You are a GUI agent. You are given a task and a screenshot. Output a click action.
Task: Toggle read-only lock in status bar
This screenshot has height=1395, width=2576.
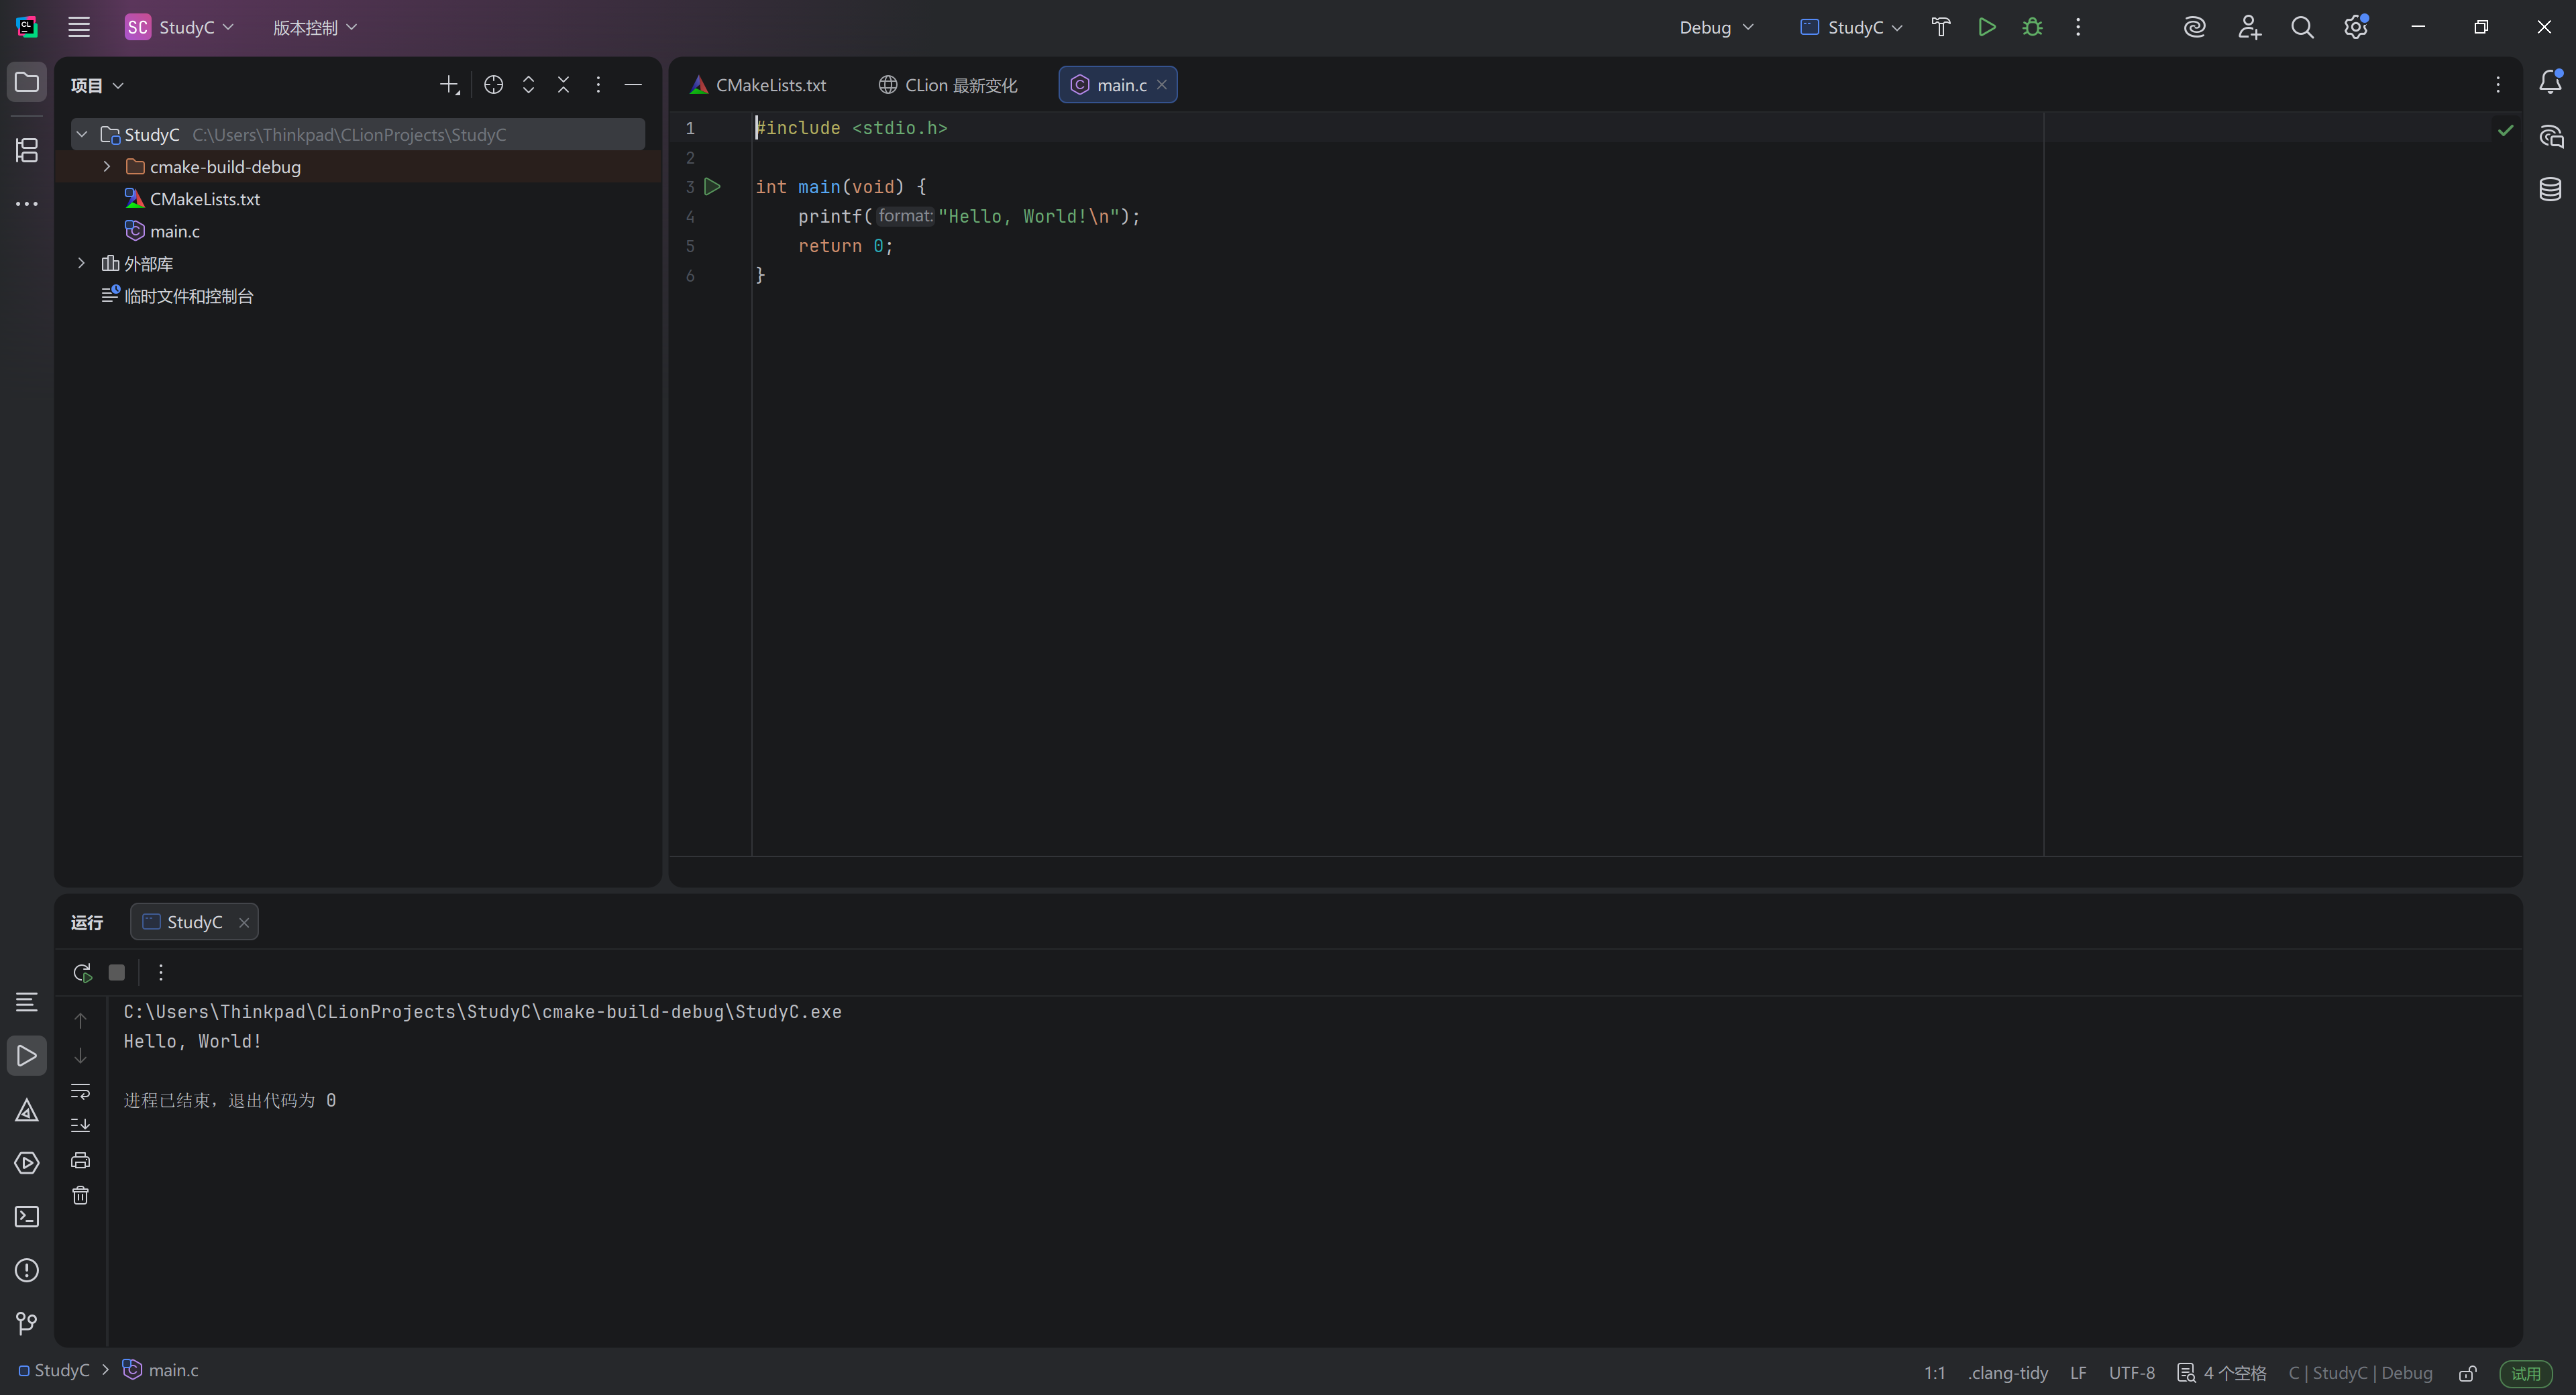[2467, 1373]
